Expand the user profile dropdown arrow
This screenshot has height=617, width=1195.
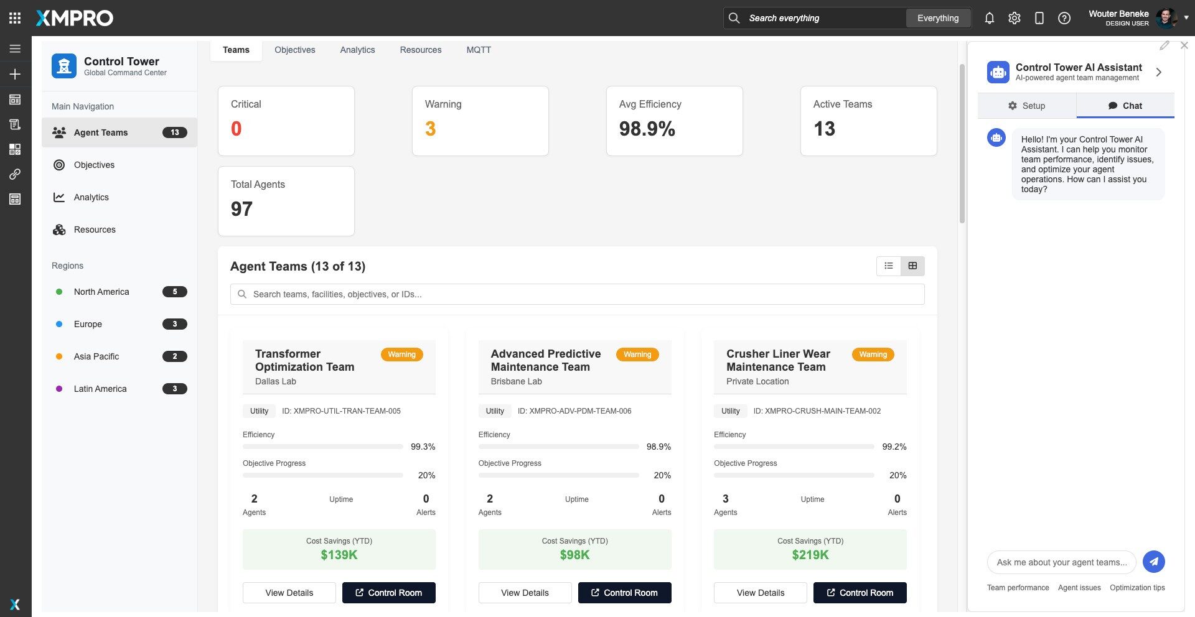pos(1186,18)
